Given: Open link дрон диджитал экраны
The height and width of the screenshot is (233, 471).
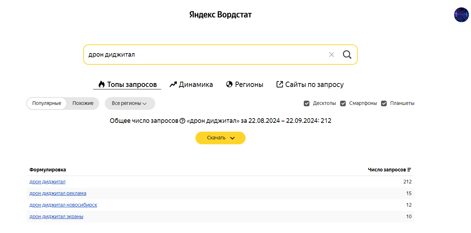Looking at the screenshot, I should tap(56, 216).
